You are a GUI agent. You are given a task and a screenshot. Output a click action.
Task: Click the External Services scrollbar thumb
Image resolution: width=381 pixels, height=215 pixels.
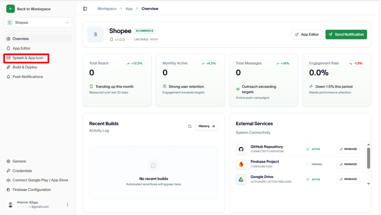coord(369,158)
